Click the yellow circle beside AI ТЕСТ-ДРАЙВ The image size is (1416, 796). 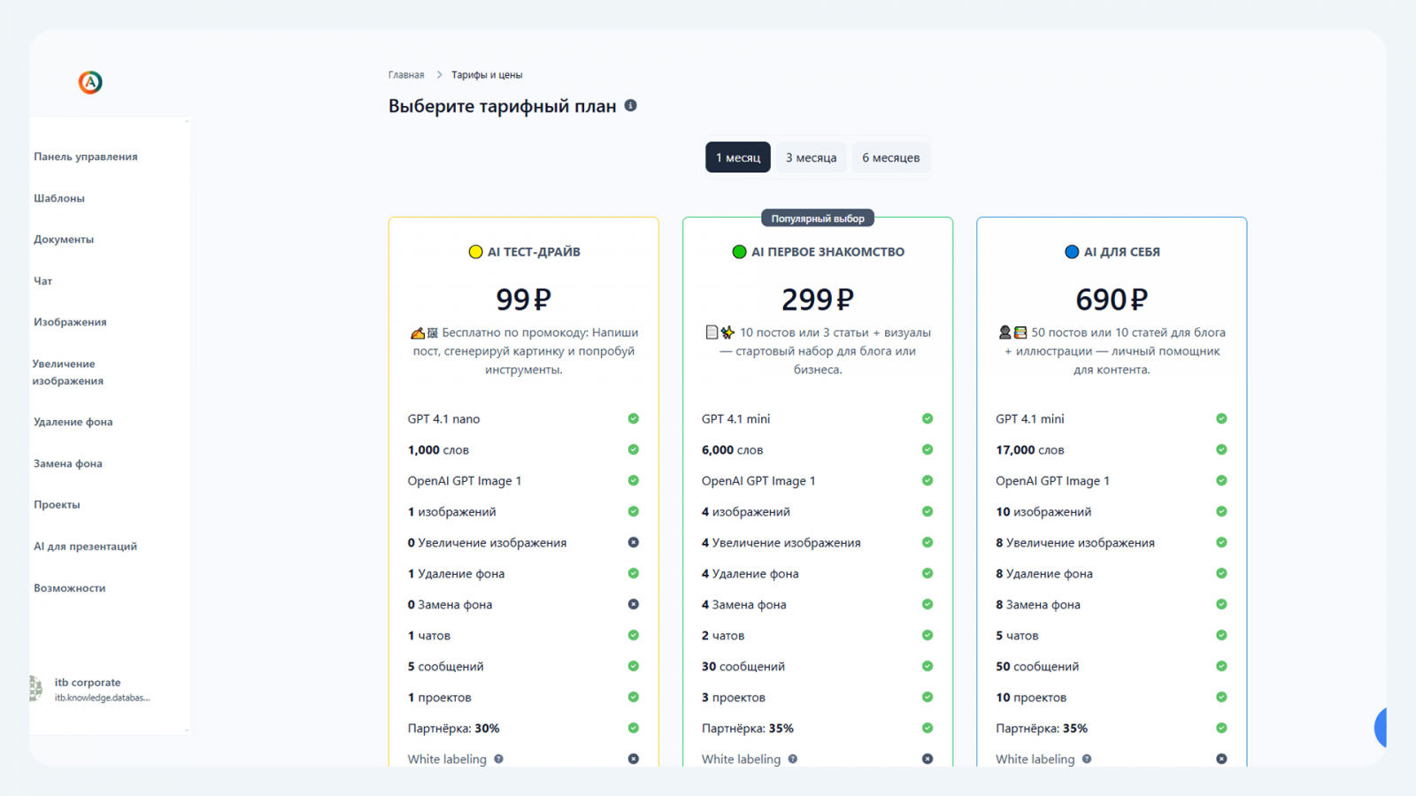click(x=475, y=252)
